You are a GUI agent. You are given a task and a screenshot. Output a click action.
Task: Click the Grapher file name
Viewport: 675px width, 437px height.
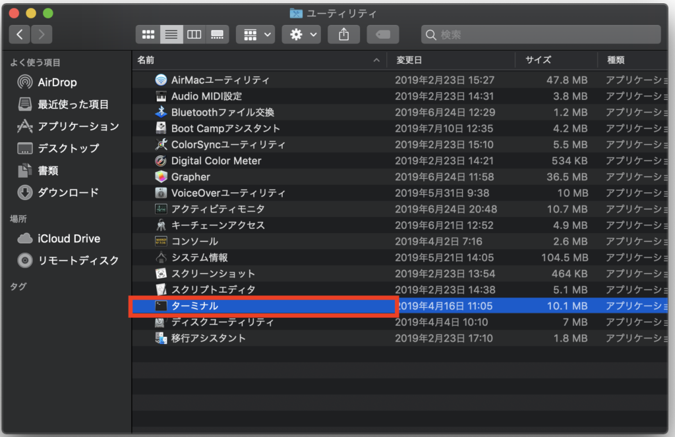tap(191, 176)
